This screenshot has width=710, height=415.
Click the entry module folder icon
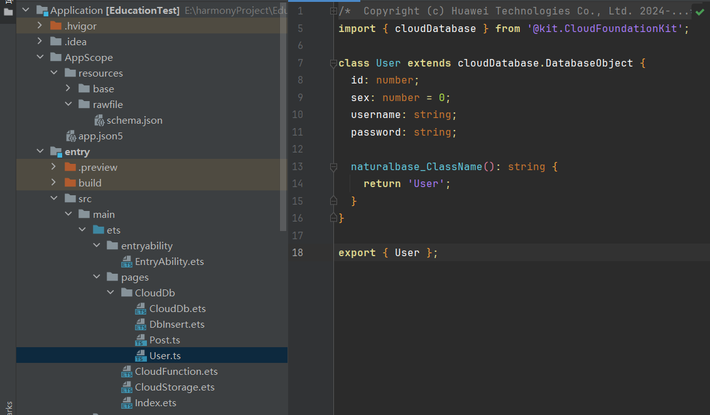point(56,152)
